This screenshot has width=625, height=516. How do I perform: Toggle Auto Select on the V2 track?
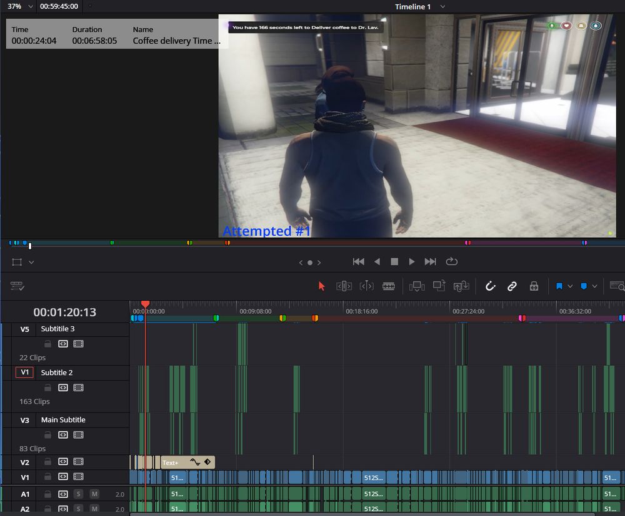(63, 462)
